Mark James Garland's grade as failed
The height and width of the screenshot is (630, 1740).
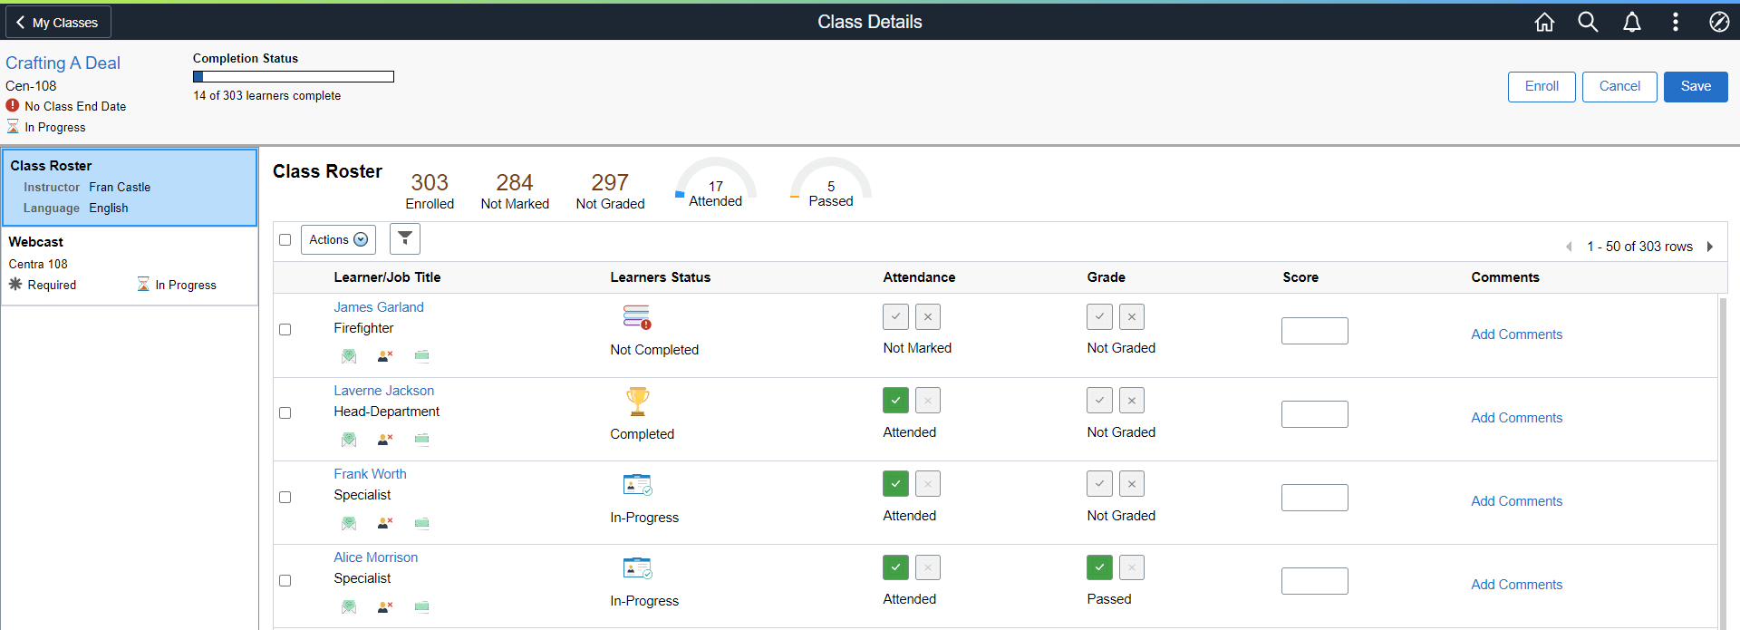point(1132,316)
